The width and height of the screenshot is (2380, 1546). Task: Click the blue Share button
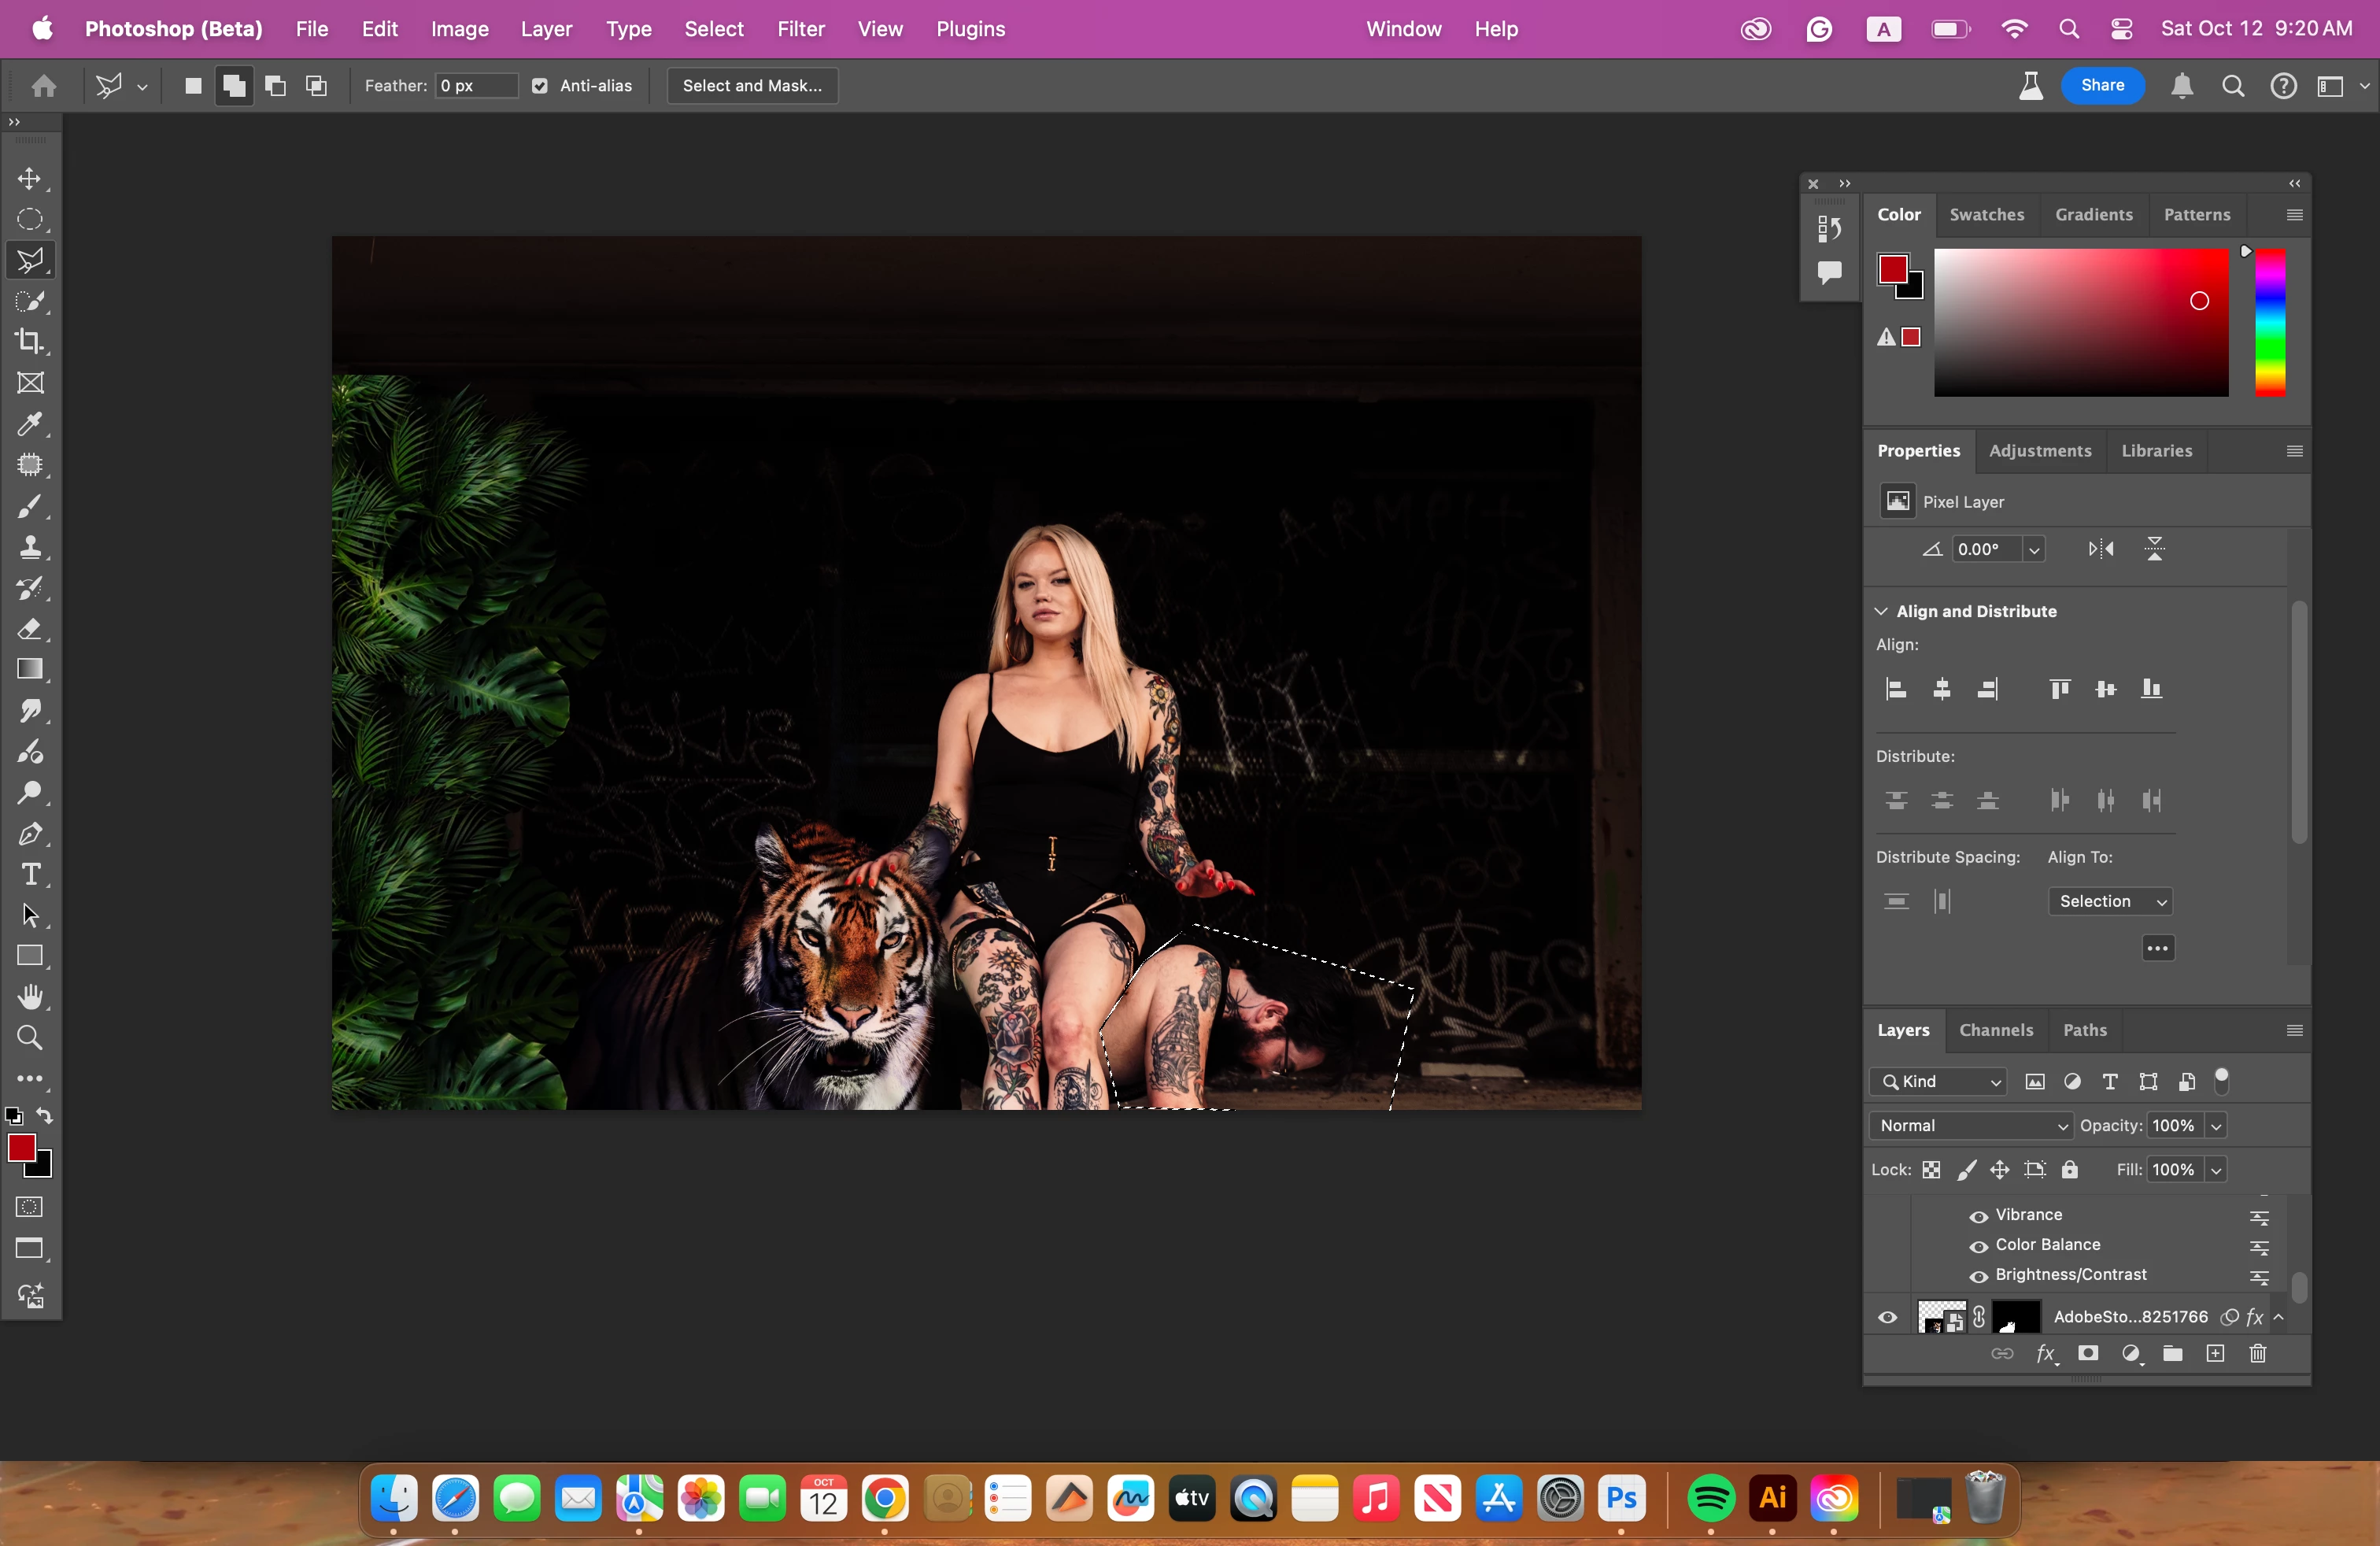(x=2102, y=86)
